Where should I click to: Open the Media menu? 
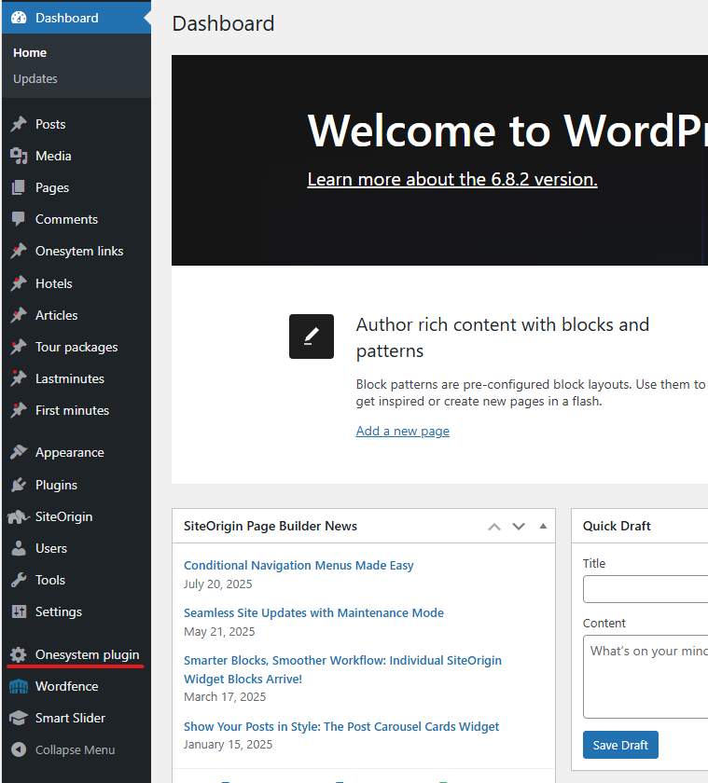76,156
